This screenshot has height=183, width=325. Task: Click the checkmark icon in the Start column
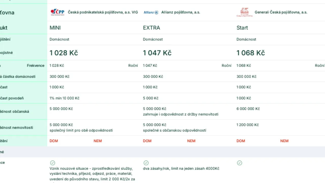tap(239, 163)
